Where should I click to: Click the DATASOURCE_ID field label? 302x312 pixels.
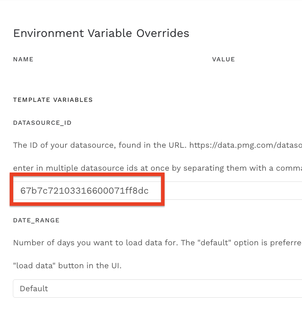(x=42, y=123)
